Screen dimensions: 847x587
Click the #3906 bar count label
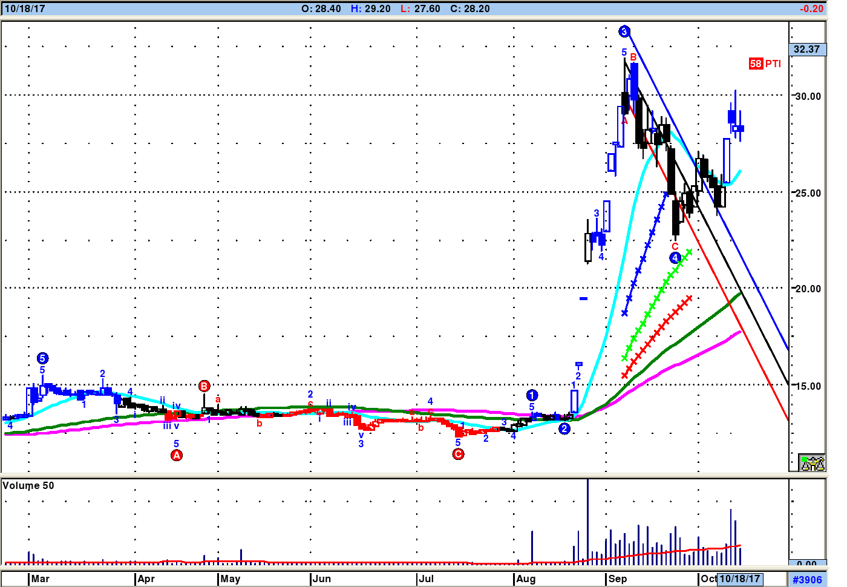click(807, 580)
